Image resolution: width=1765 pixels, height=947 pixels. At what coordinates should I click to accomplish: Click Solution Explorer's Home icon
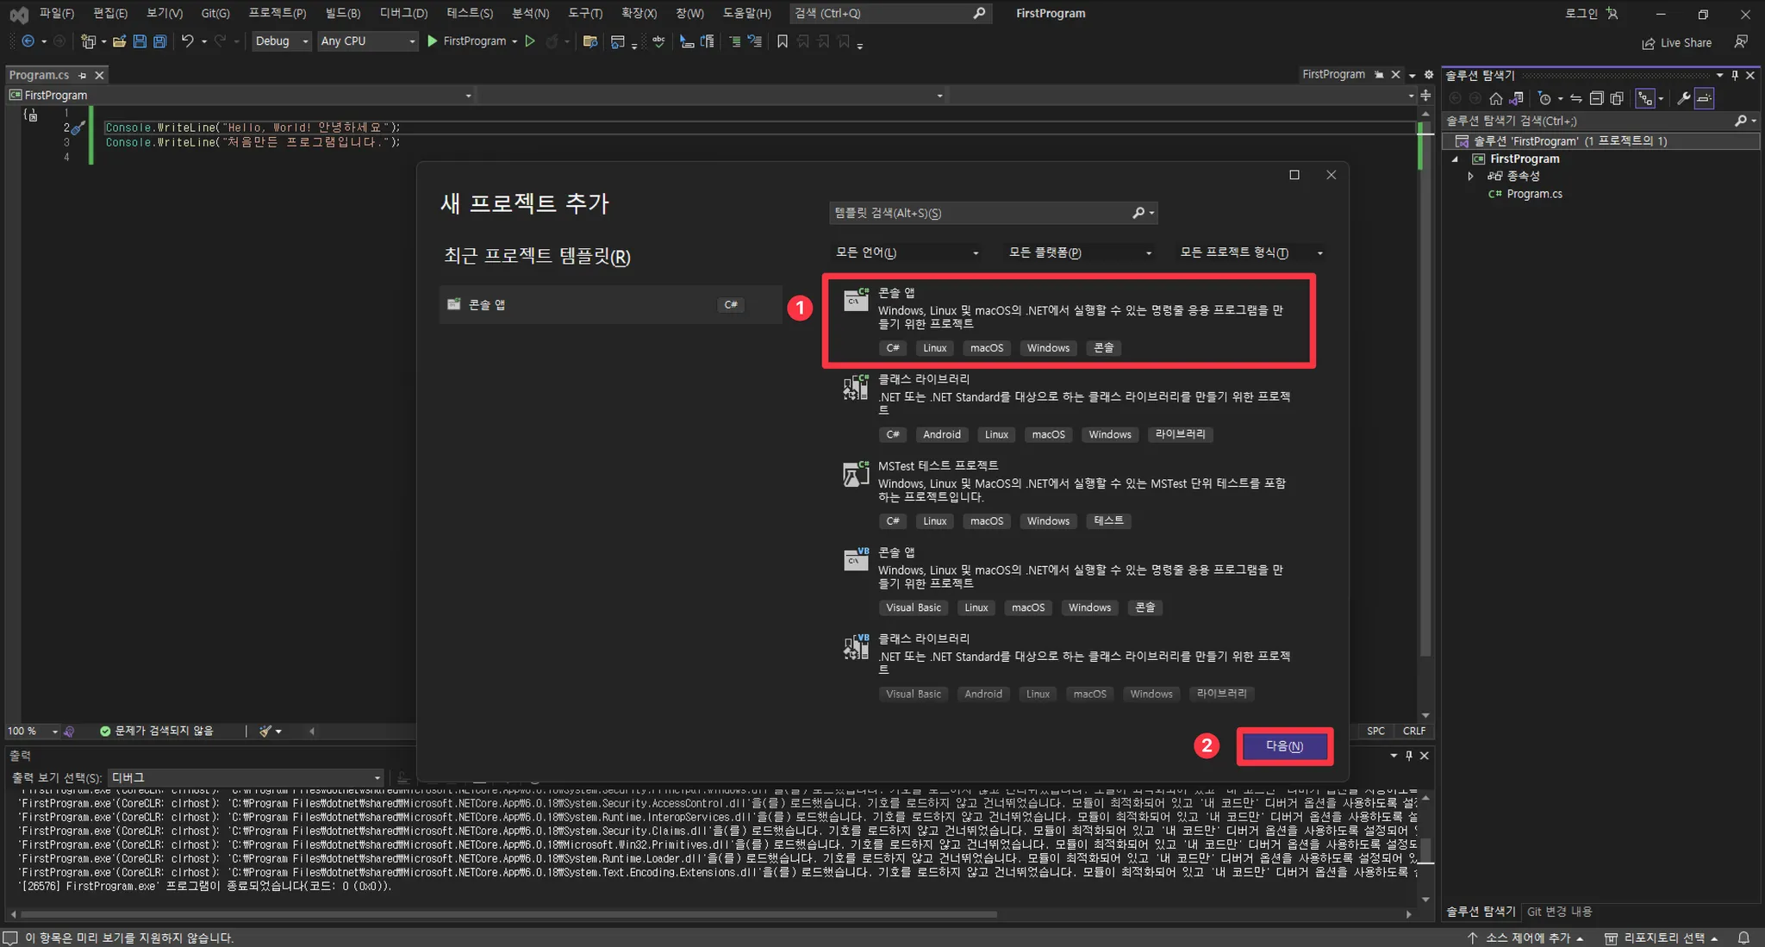click(1496, 98)
